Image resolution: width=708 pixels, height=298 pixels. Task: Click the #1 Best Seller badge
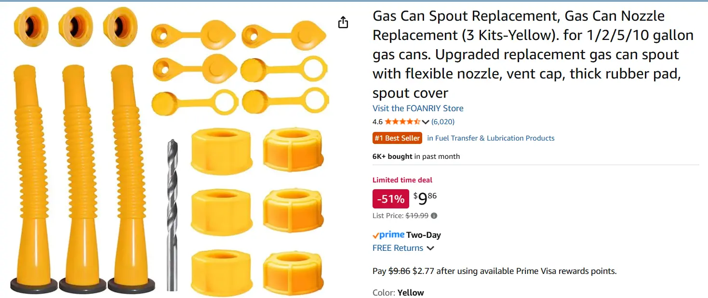[x=397, y=138]
